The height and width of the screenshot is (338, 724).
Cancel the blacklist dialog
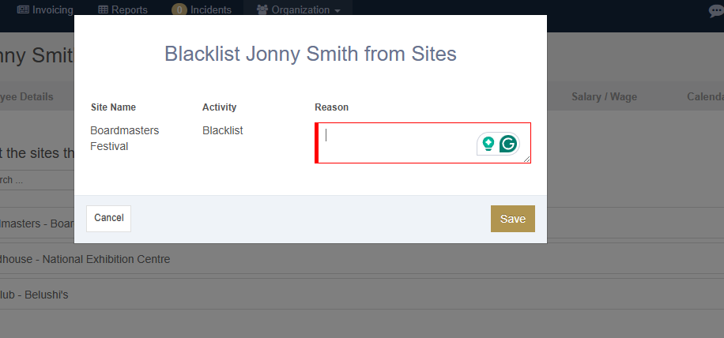[108, 218]
